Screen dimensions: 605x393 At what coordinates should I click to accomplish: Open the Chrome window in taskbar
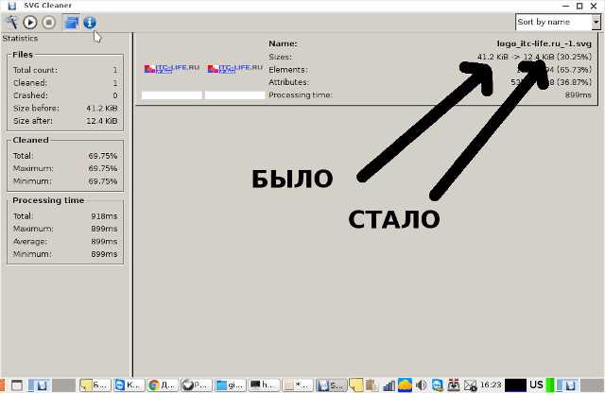[163, 384]
